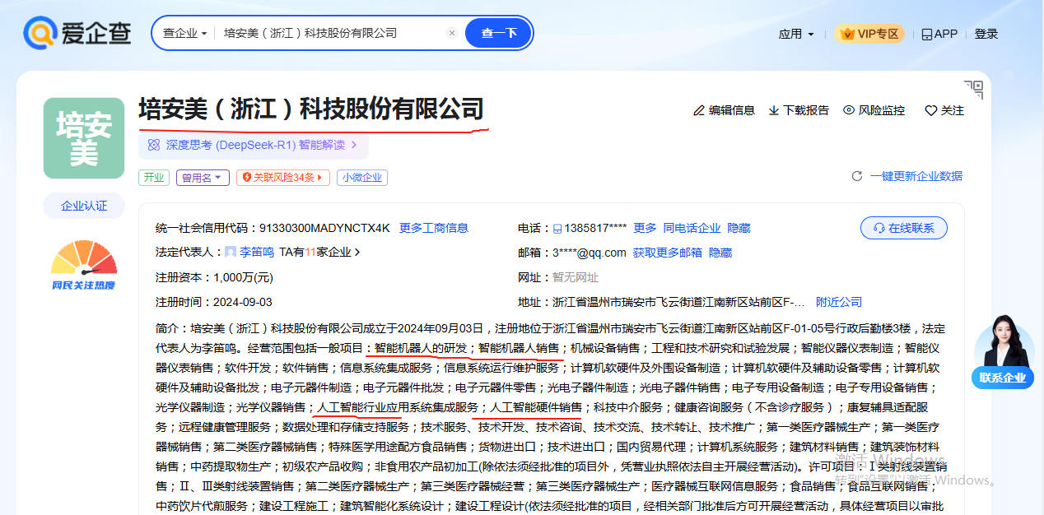Click the phone icon before 1385817****

point(557,228)
